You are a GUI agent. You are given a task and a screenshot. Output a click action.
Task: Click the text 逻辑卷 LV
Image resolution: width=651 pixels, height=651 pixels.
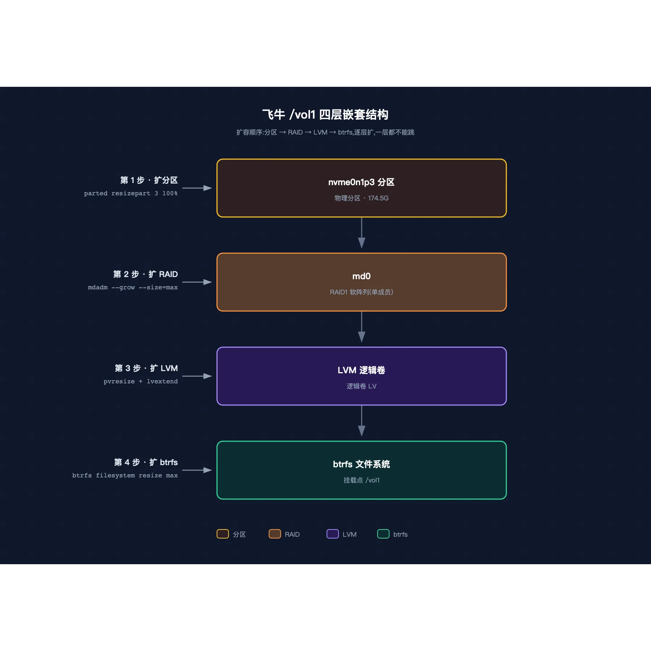tap(362, 386)
